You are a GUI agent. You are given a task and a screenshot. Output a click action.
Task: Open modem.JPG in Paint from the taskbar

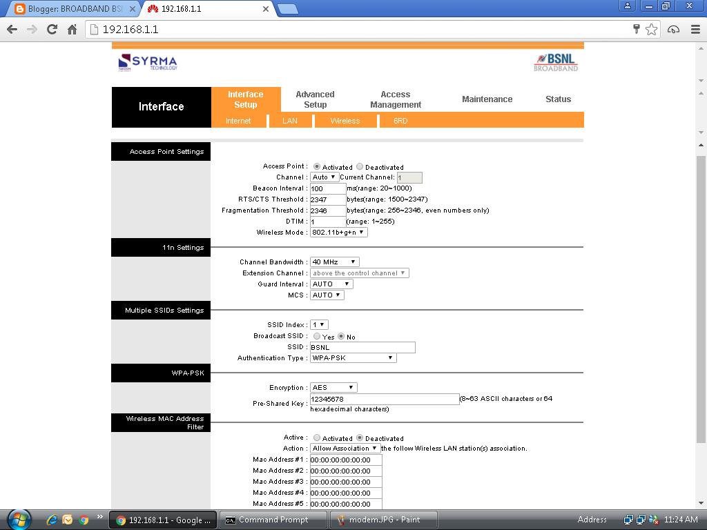pyautogui.click(x=383, y=519)
